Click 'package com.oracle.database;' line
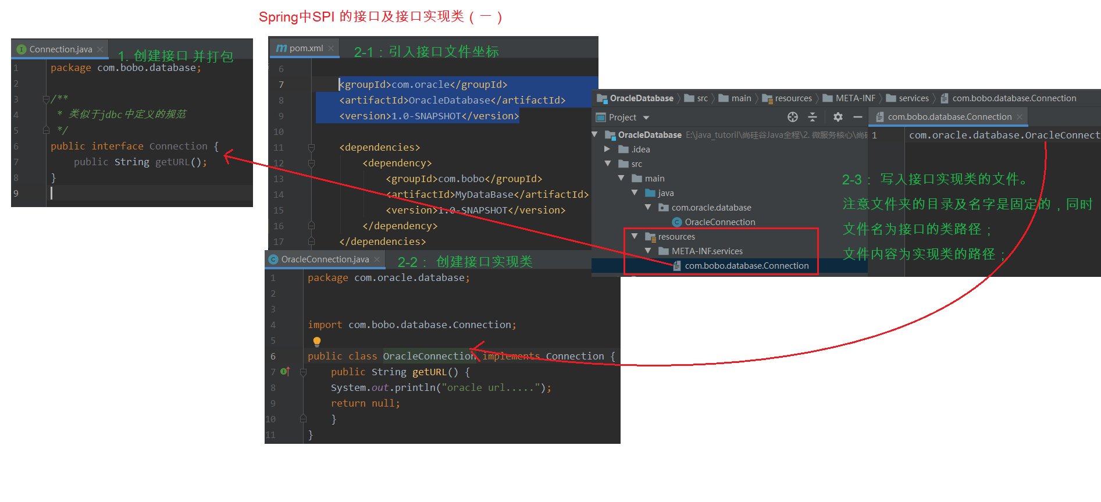Image resolution: width=1101 pixels, height=502 pixels. 389,277
